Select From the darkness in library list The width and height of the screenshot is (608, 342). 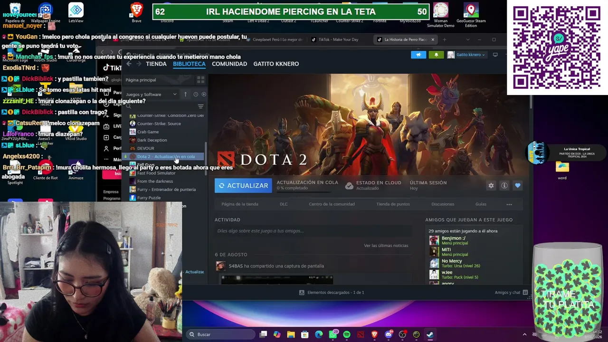tap(155, 181)
